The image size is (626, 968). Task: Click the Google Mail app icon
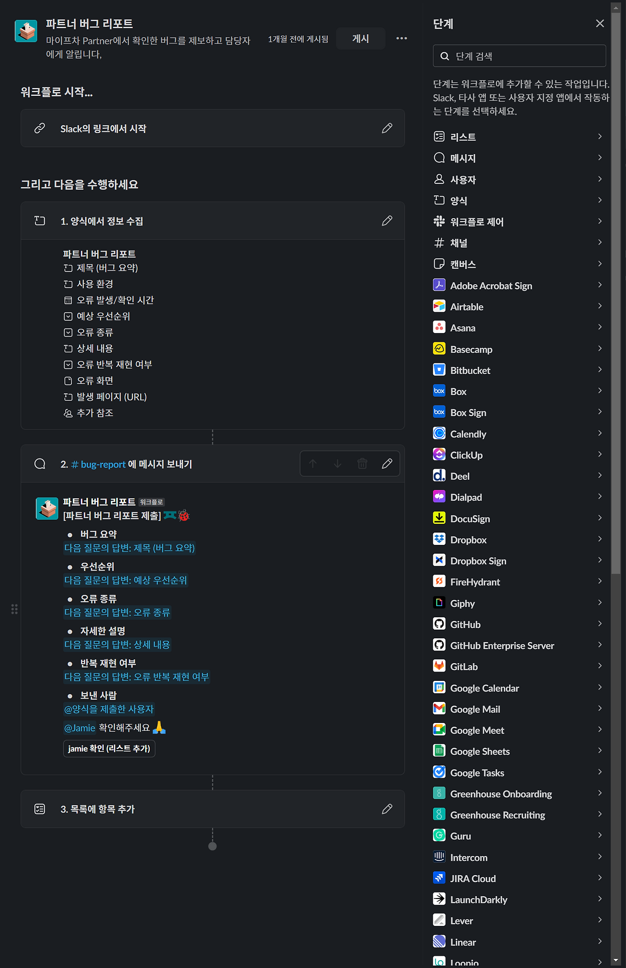[x=439, y=708]
